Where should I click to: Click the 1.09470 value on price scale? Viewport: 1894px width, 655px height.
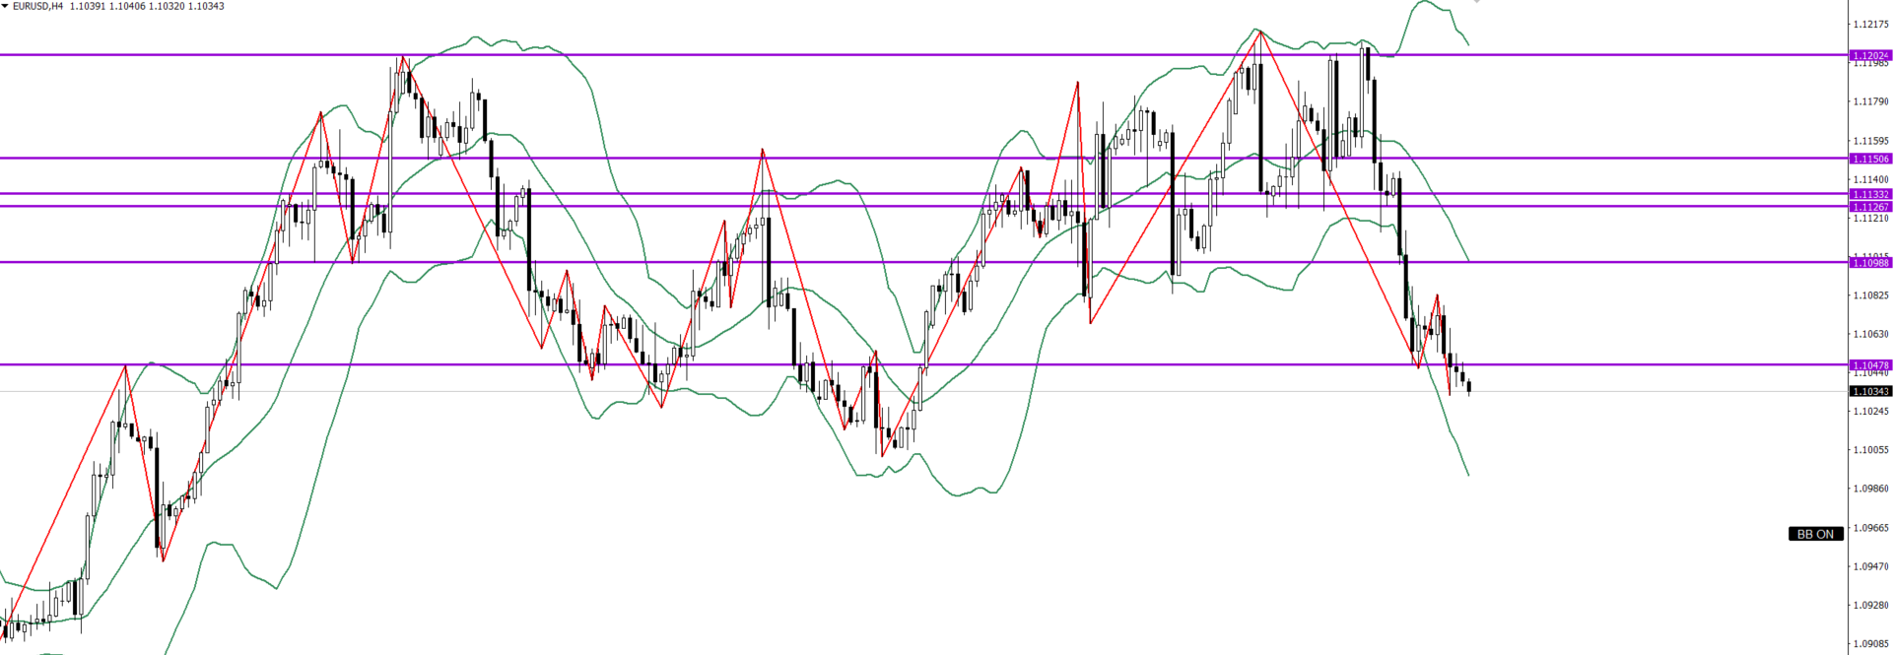coord(1870,566)
